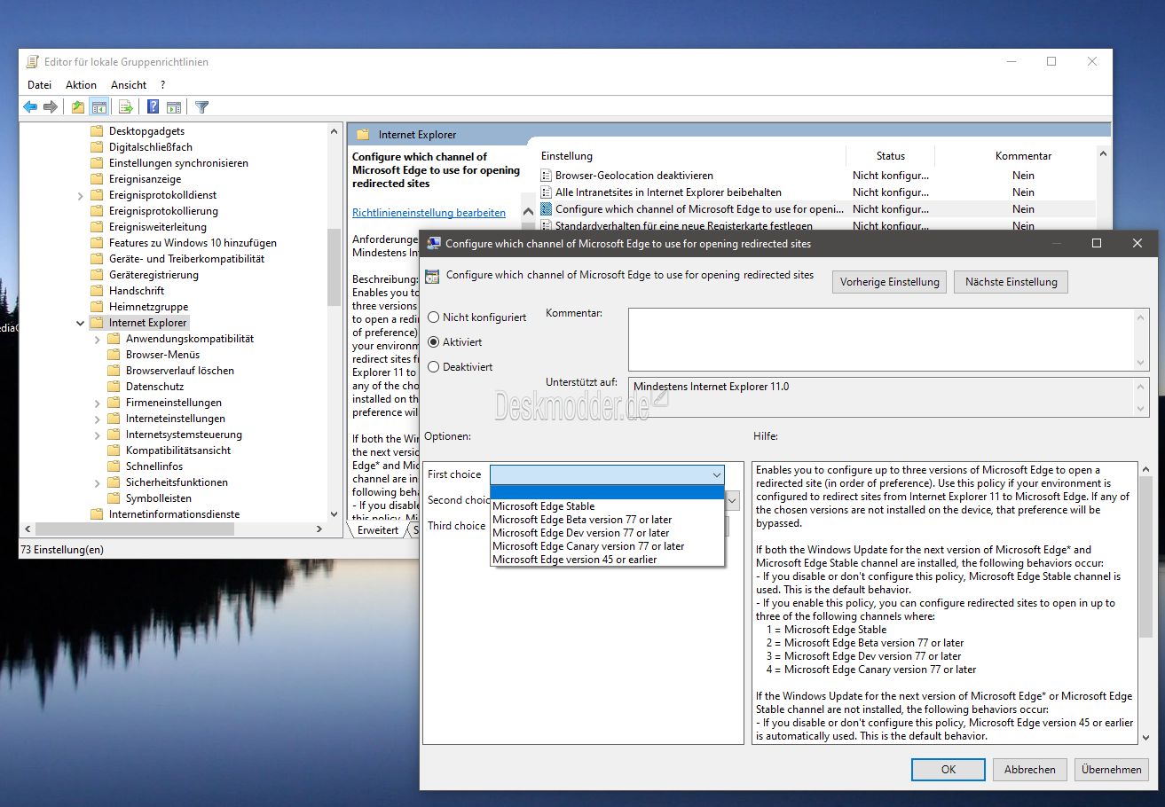
Task: Open the Ansicht menu
Action: pyautogui.click(x=129, y=85)
